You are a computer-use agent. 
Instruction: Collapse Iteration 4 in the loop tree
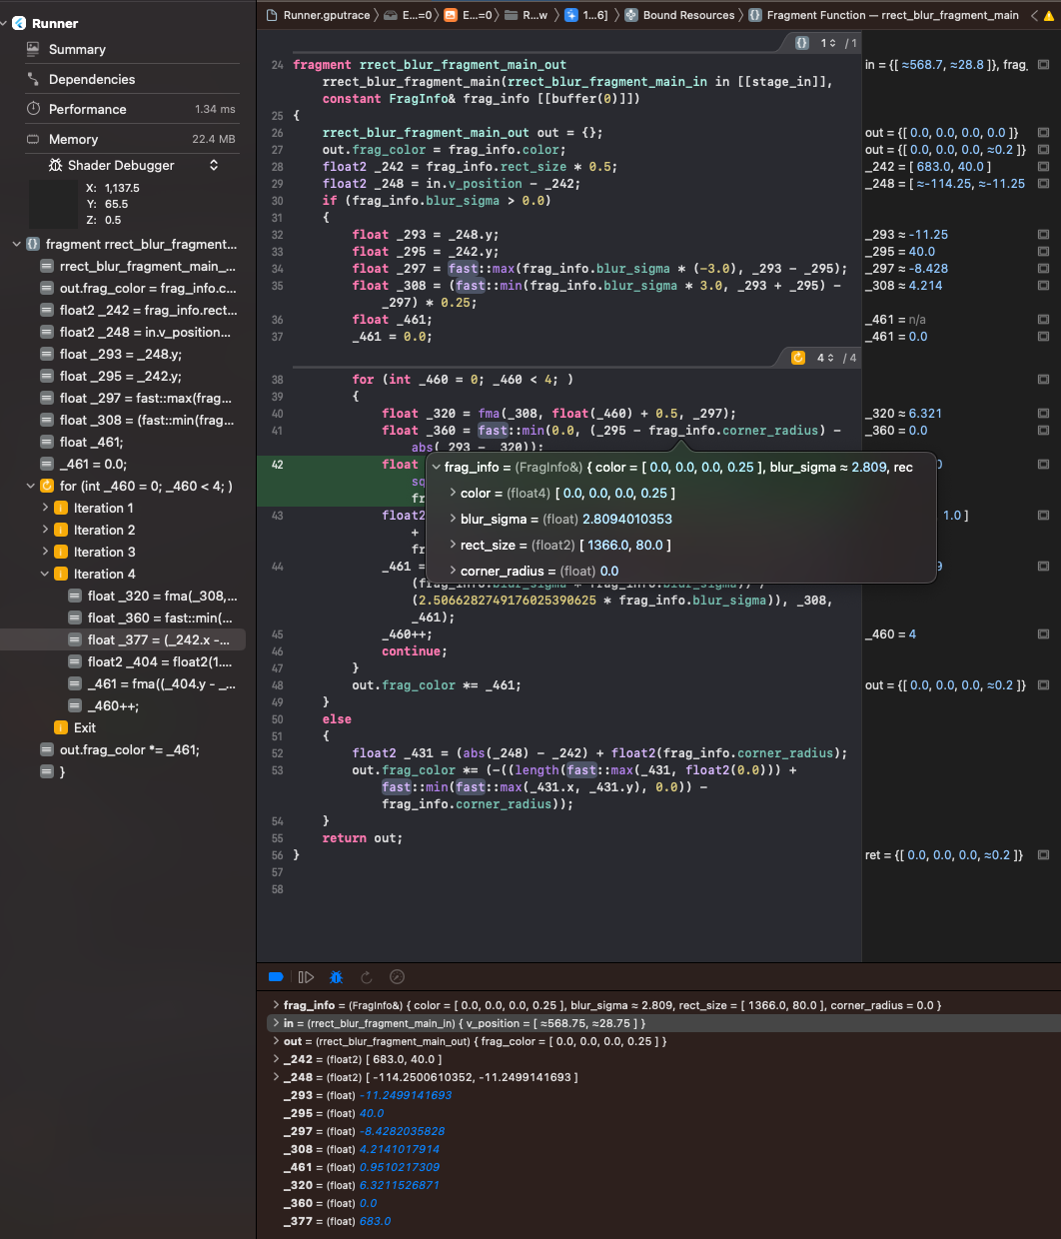click(x=45, y=574)
